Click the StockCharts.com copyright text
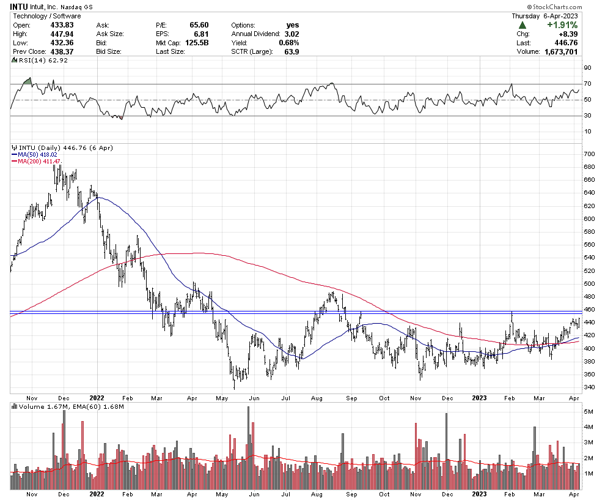The image size is (605, 500). point(554,7)
